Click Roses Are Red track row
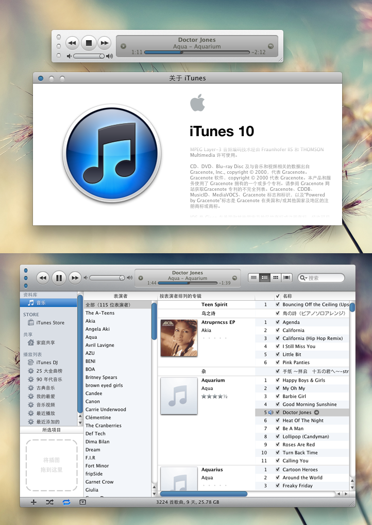372x525 pixels. tap(303, 445)
